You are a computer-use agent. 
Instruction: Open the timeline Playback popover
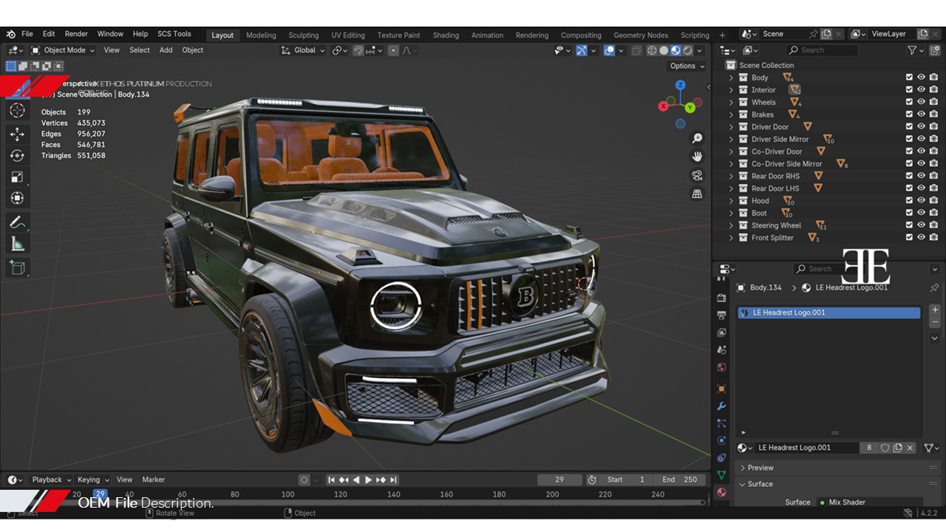click(52, 480)
